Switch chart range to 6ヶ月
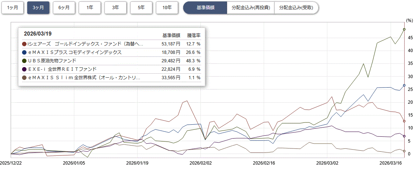 point(64,7)
